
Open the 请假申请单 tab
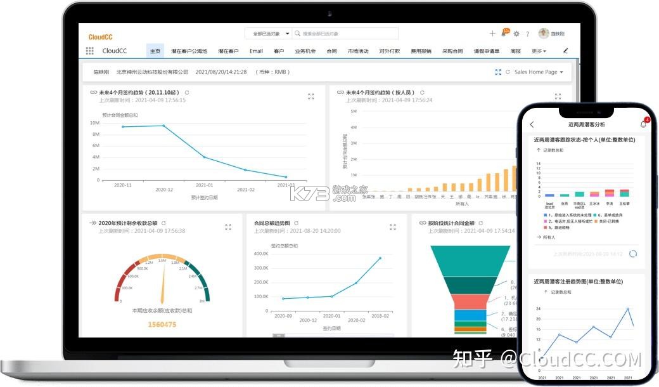coord(487,51)
